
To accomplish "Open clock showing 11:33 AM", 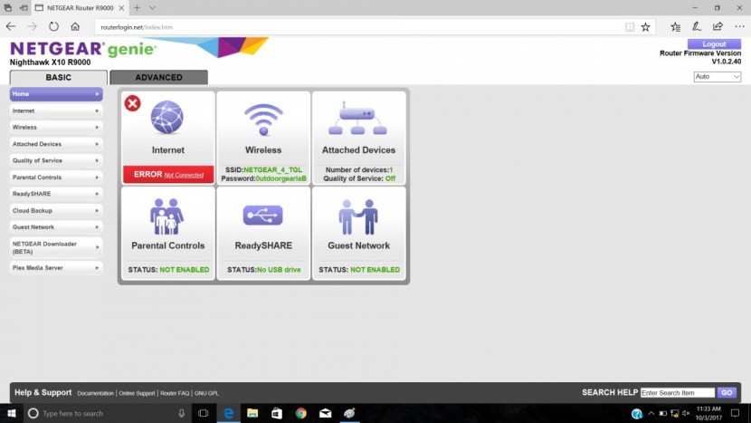I will (x=708, y=413).
